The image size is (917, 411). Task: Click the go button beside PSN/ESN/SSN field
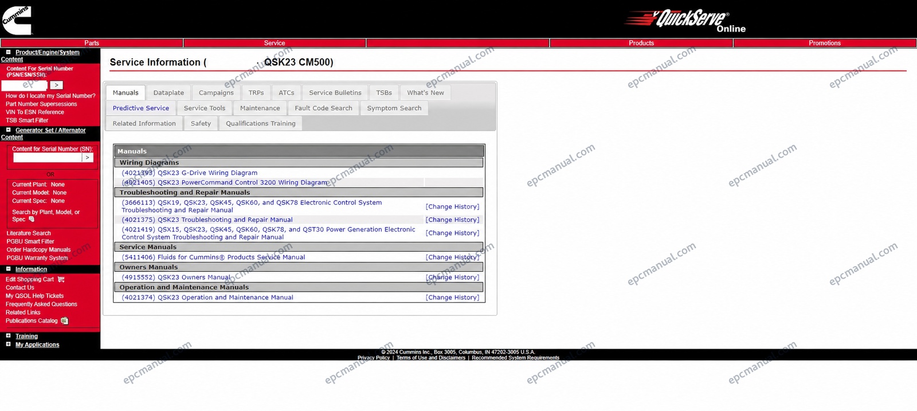tap(56, 85)
